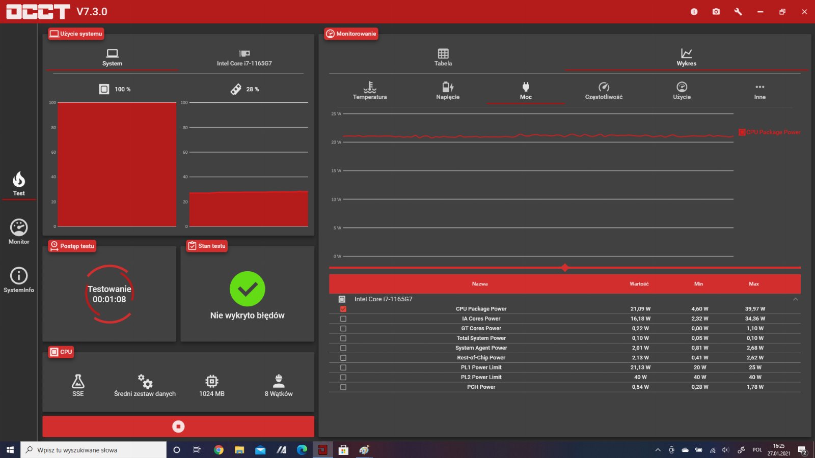Viewport: 815px width, 458px height.
Task: Sort table by Wartość column
Action: point(639,284)
